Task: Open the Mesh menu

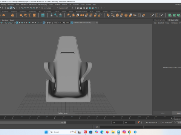Action: pos(17,4)
